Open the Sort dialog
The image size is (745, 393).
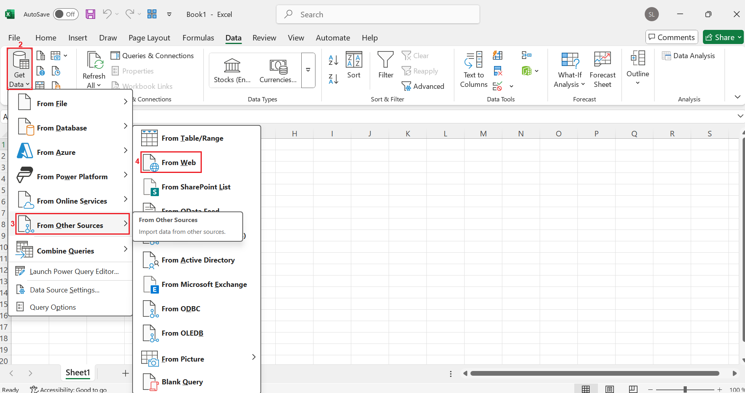(x=354, y=65)
